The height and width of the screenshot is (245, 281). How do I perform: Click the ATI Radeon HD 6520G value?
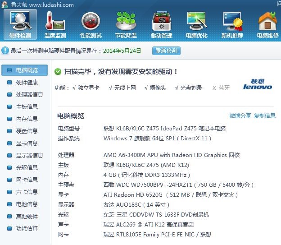click(171, 195)
